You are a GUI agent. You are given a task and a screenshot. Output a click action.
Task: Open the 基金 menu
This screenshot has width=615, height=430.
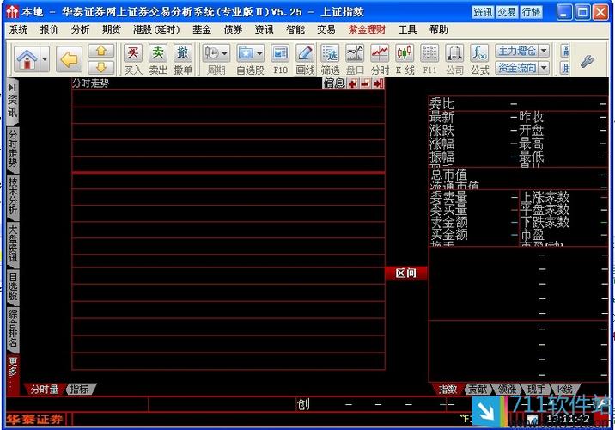coord(202,29)
